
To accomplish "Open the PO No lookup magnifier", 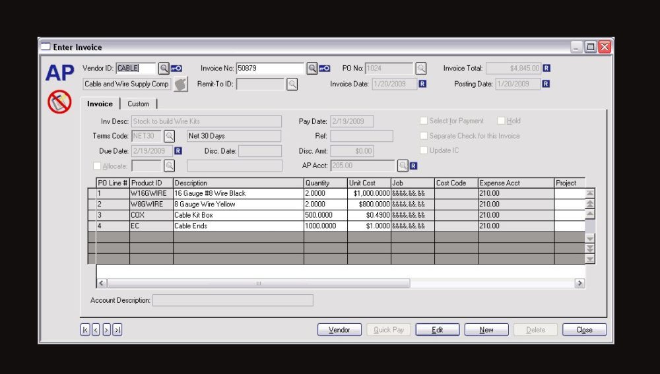I will pos(420,68).
